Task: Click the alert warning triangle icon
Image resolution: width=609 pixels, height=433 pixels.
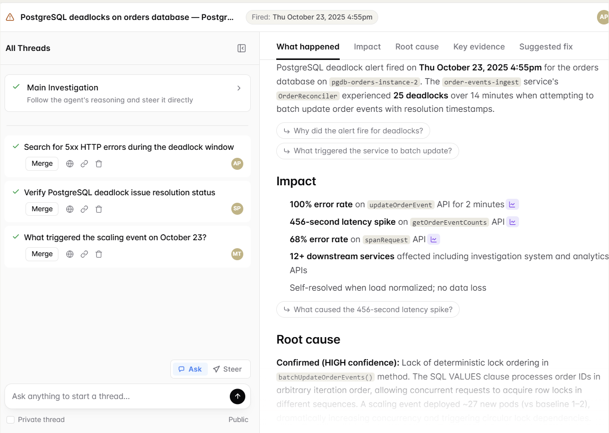Action: point(10,17)
